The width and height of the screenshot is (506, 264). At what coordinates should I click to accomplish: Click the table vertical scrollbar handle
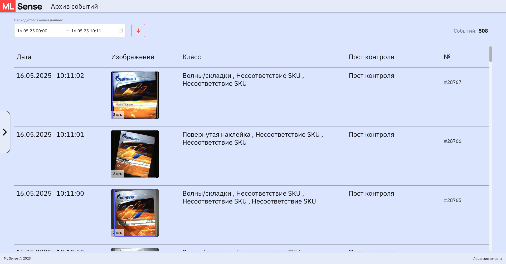(490, 54)
